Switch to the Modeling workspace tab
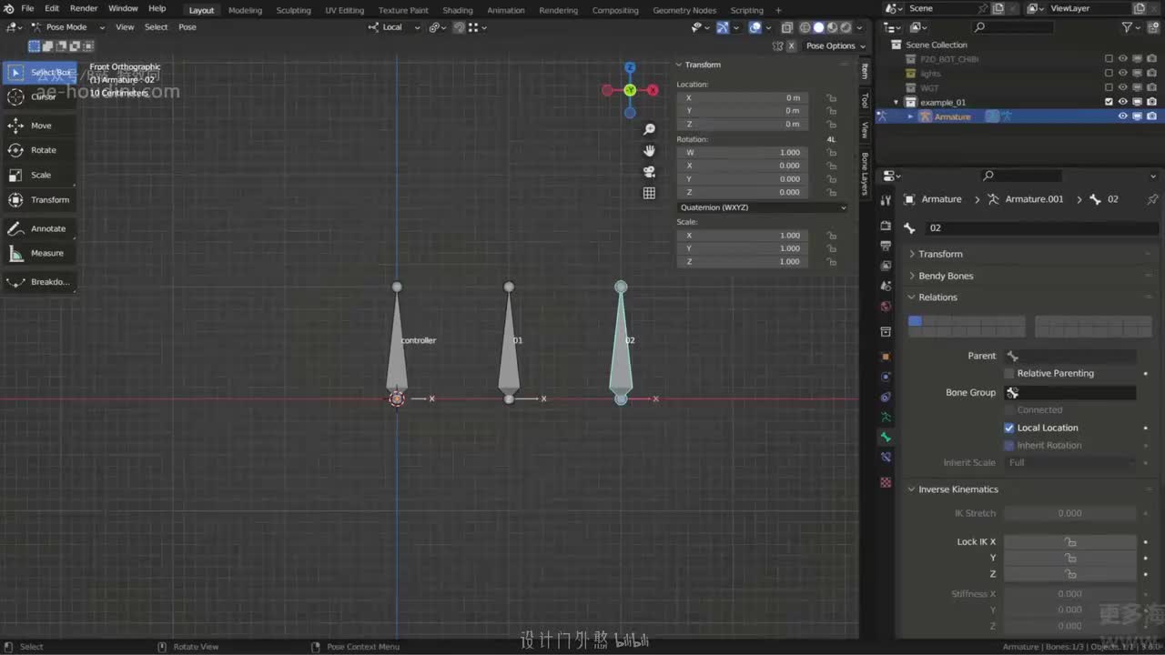Screen dimensions: 1165x655 [245, 10]
